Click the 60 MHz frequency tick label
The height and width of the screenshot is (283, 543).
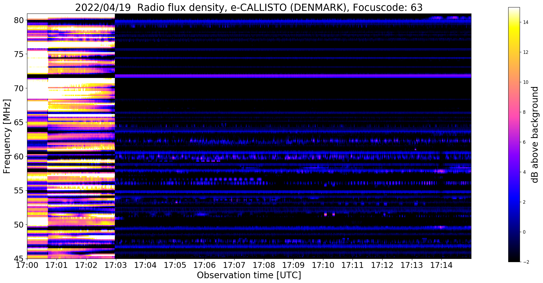(x=19, y=156)
